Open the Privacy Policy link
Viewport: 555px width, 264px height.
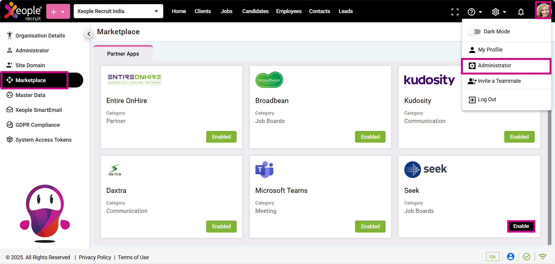[95, 257]
